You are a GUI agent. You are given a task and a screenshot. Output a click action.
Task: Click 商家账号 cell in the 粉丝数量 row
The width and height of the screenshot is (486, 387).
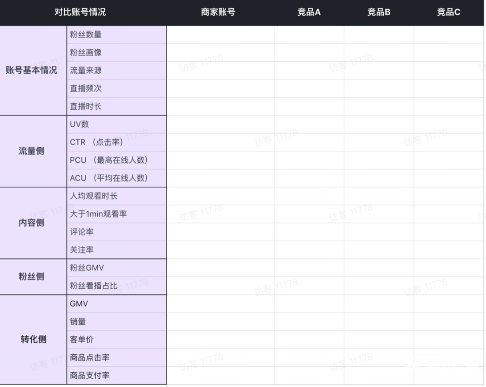point(220,35)
